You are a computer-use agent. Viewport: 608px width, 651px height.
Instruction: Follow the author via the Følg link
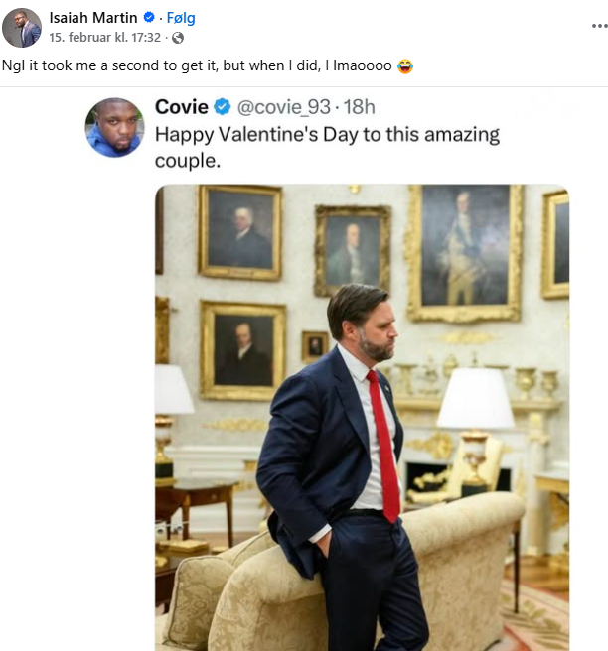pyautogui.click(x=181, y=18)
